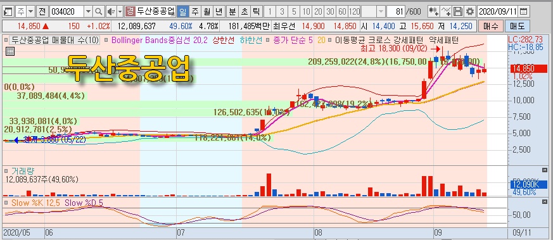
Task: Click the Slow %D 5 label
Action: [84, 203]
